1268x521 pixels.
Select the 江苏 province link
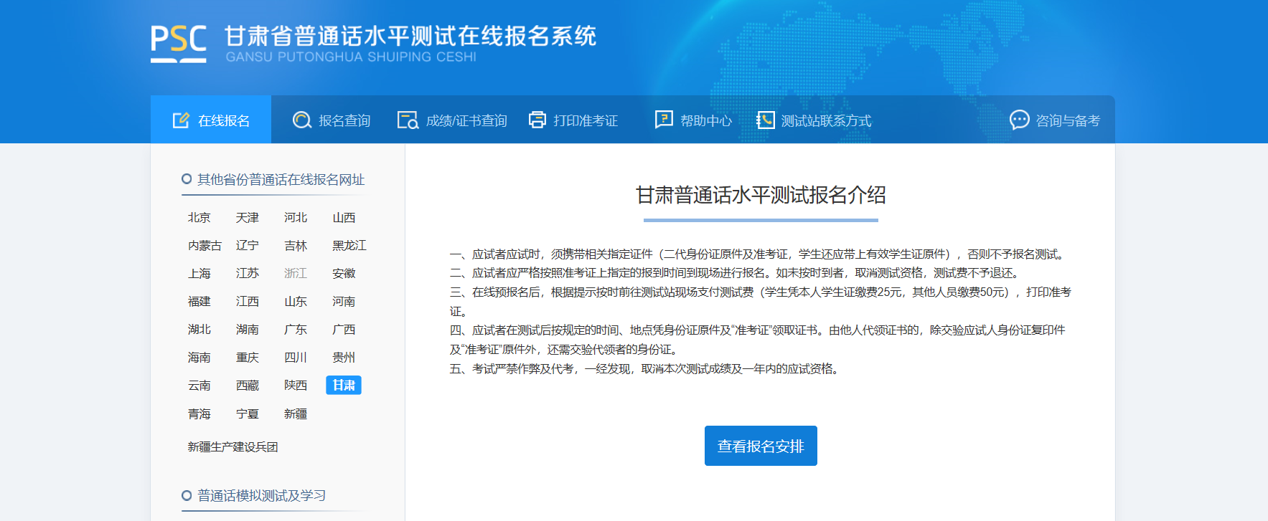pyautogui.click(x=248, y=273)
